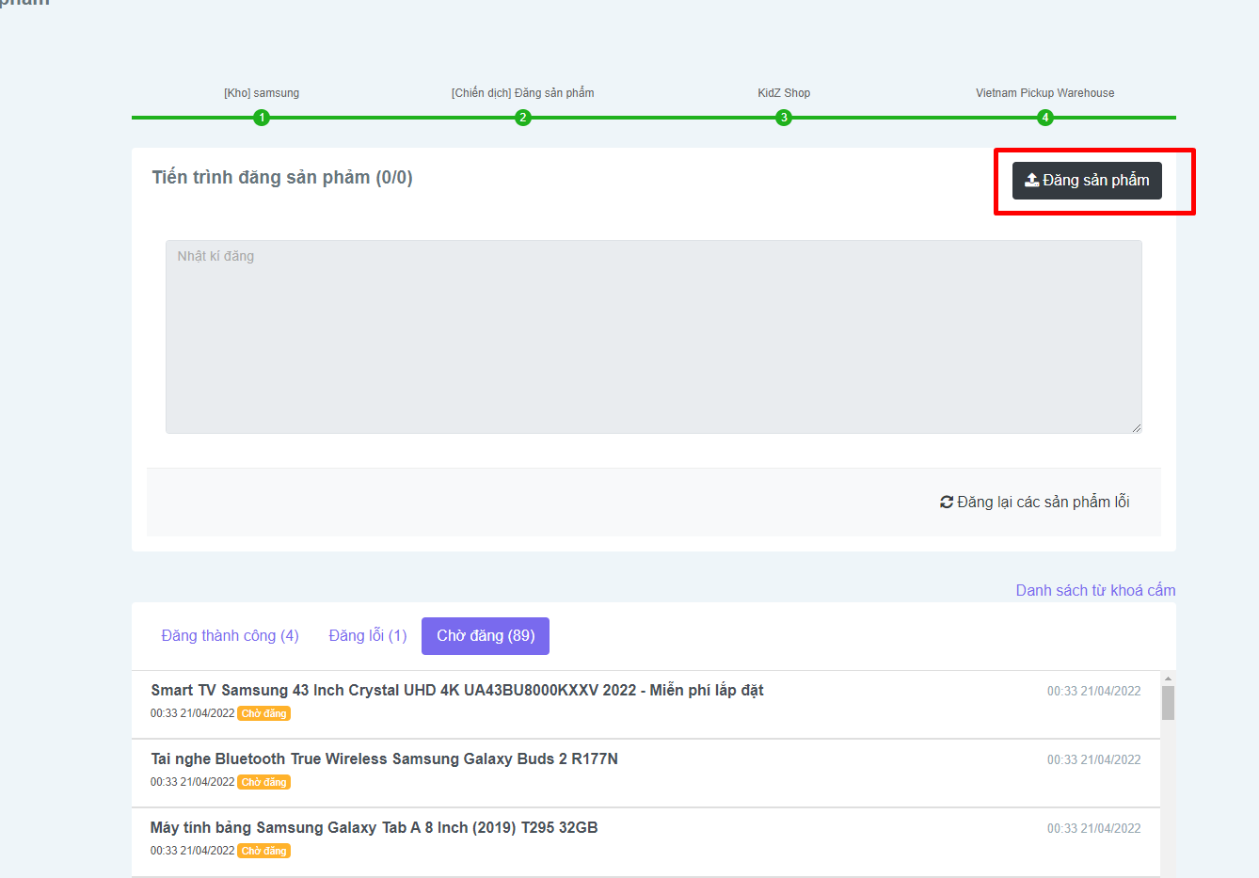
Task: Click Chờ đăng badge under Galaxy Tab A
Action: click(x=263, y=851)
